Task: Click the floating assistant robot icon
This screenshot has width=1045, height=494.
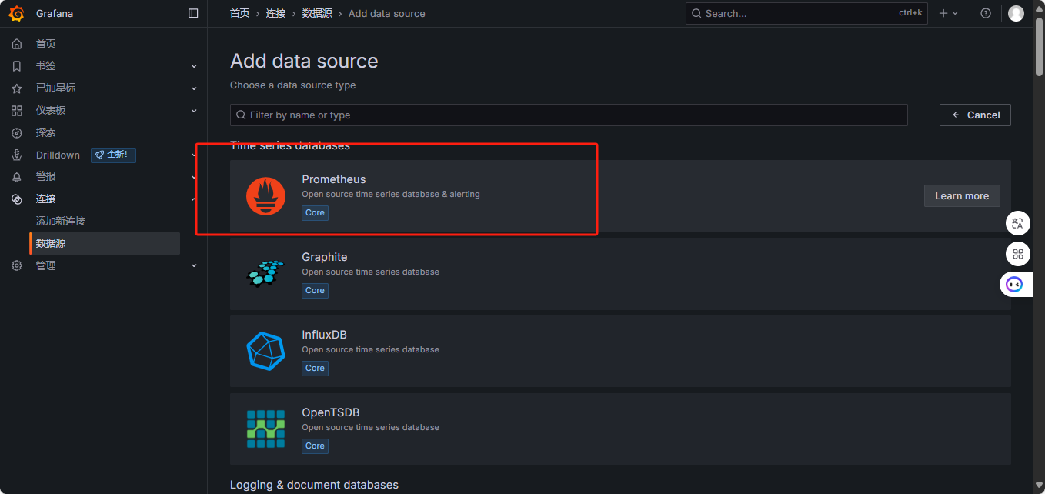Action: click(x=1015, y=285)
